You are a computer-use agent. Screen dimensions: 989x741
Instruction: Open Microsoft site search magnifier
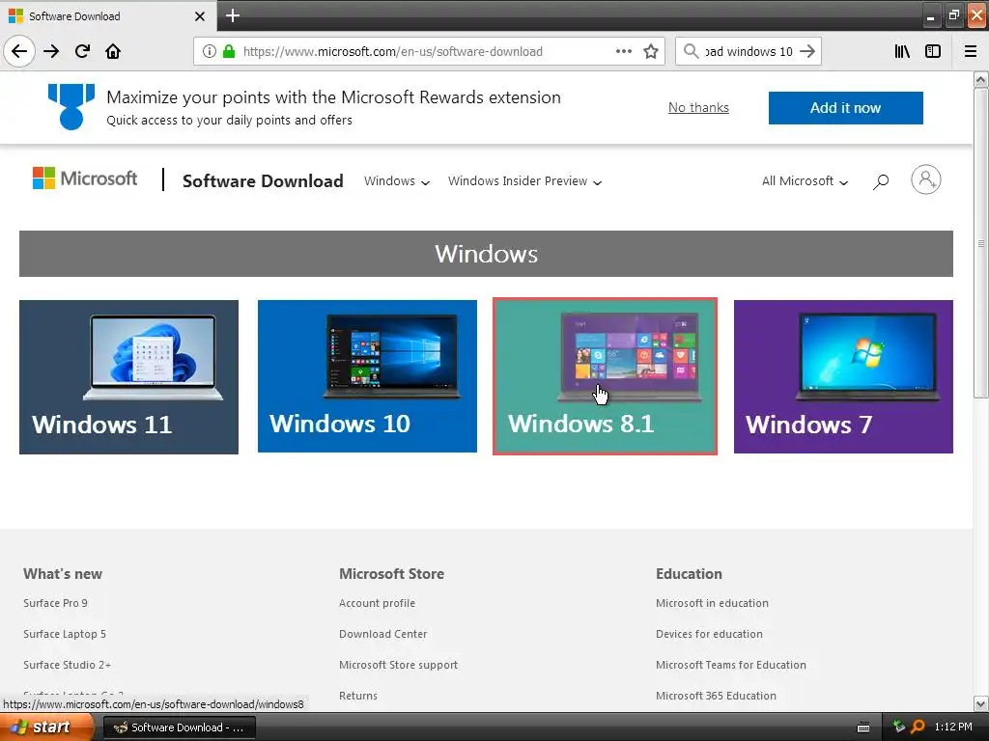click(x=881, y=181)
